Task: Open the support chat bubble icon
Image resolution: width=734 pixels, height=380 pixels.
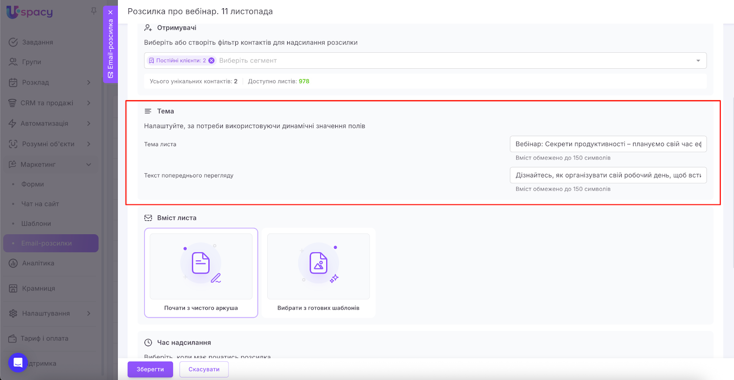Action: pyautogui.click(x=18, y=363)
